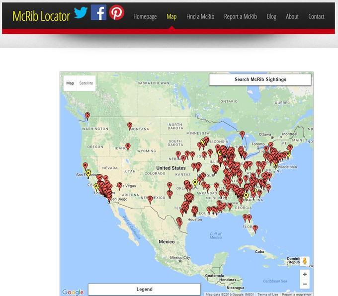338x296 pixels.
Task: Switch map view to Map mode
Action: [70, 83]
